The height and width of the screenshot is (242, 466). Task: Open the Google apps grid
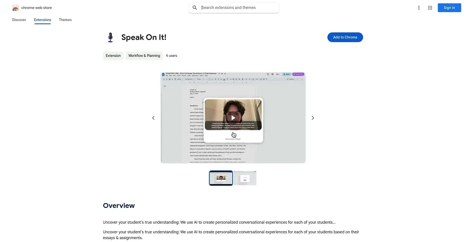tap(430, 8)
